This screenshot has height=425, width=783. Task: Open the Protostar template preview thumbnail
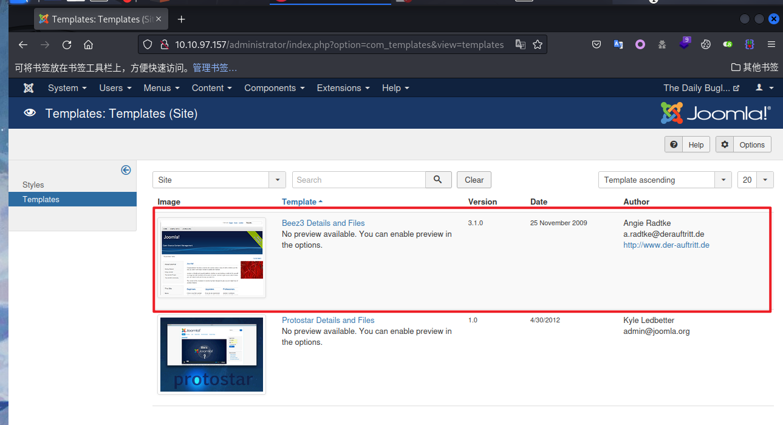click(211, 355)
